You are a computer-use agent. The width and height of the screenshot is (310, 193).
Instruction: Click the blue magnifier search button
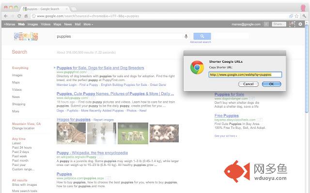[x=202, y=36]
